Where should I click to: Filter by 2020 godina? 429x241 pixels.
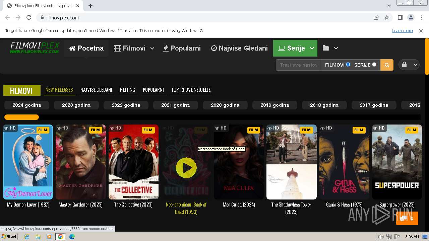225,105
